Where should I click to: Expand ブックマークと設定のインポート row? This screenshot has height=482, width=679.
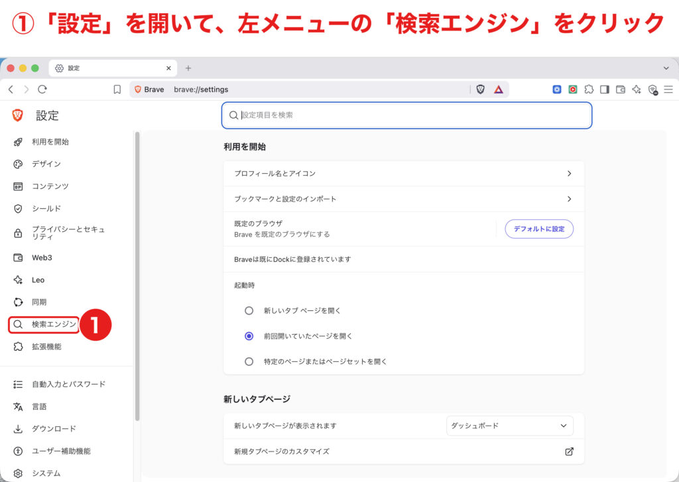[404, 199]
